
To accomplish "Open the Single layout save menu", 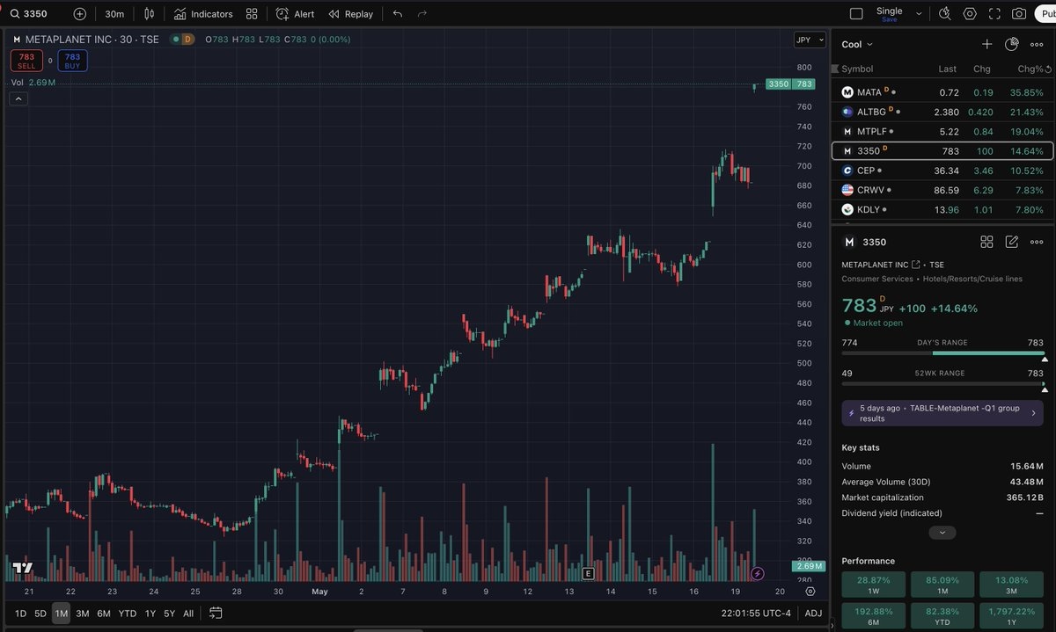I will (x=890, y=14).
